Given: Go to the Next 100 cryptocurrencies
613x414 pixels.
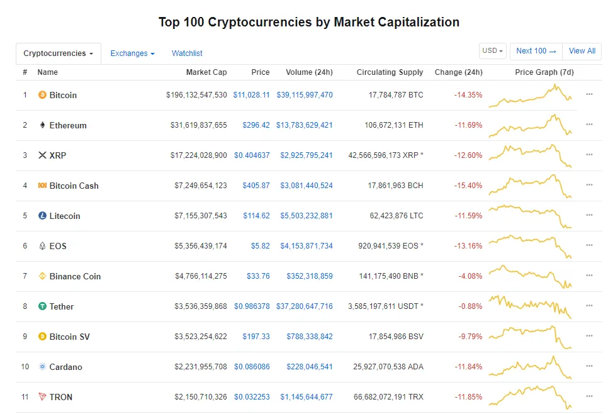Looking at the screenshot, I should 536,51.
